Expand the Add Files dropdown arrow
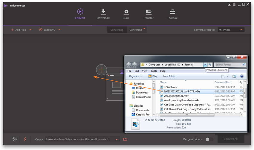 (x=30, y=30)
